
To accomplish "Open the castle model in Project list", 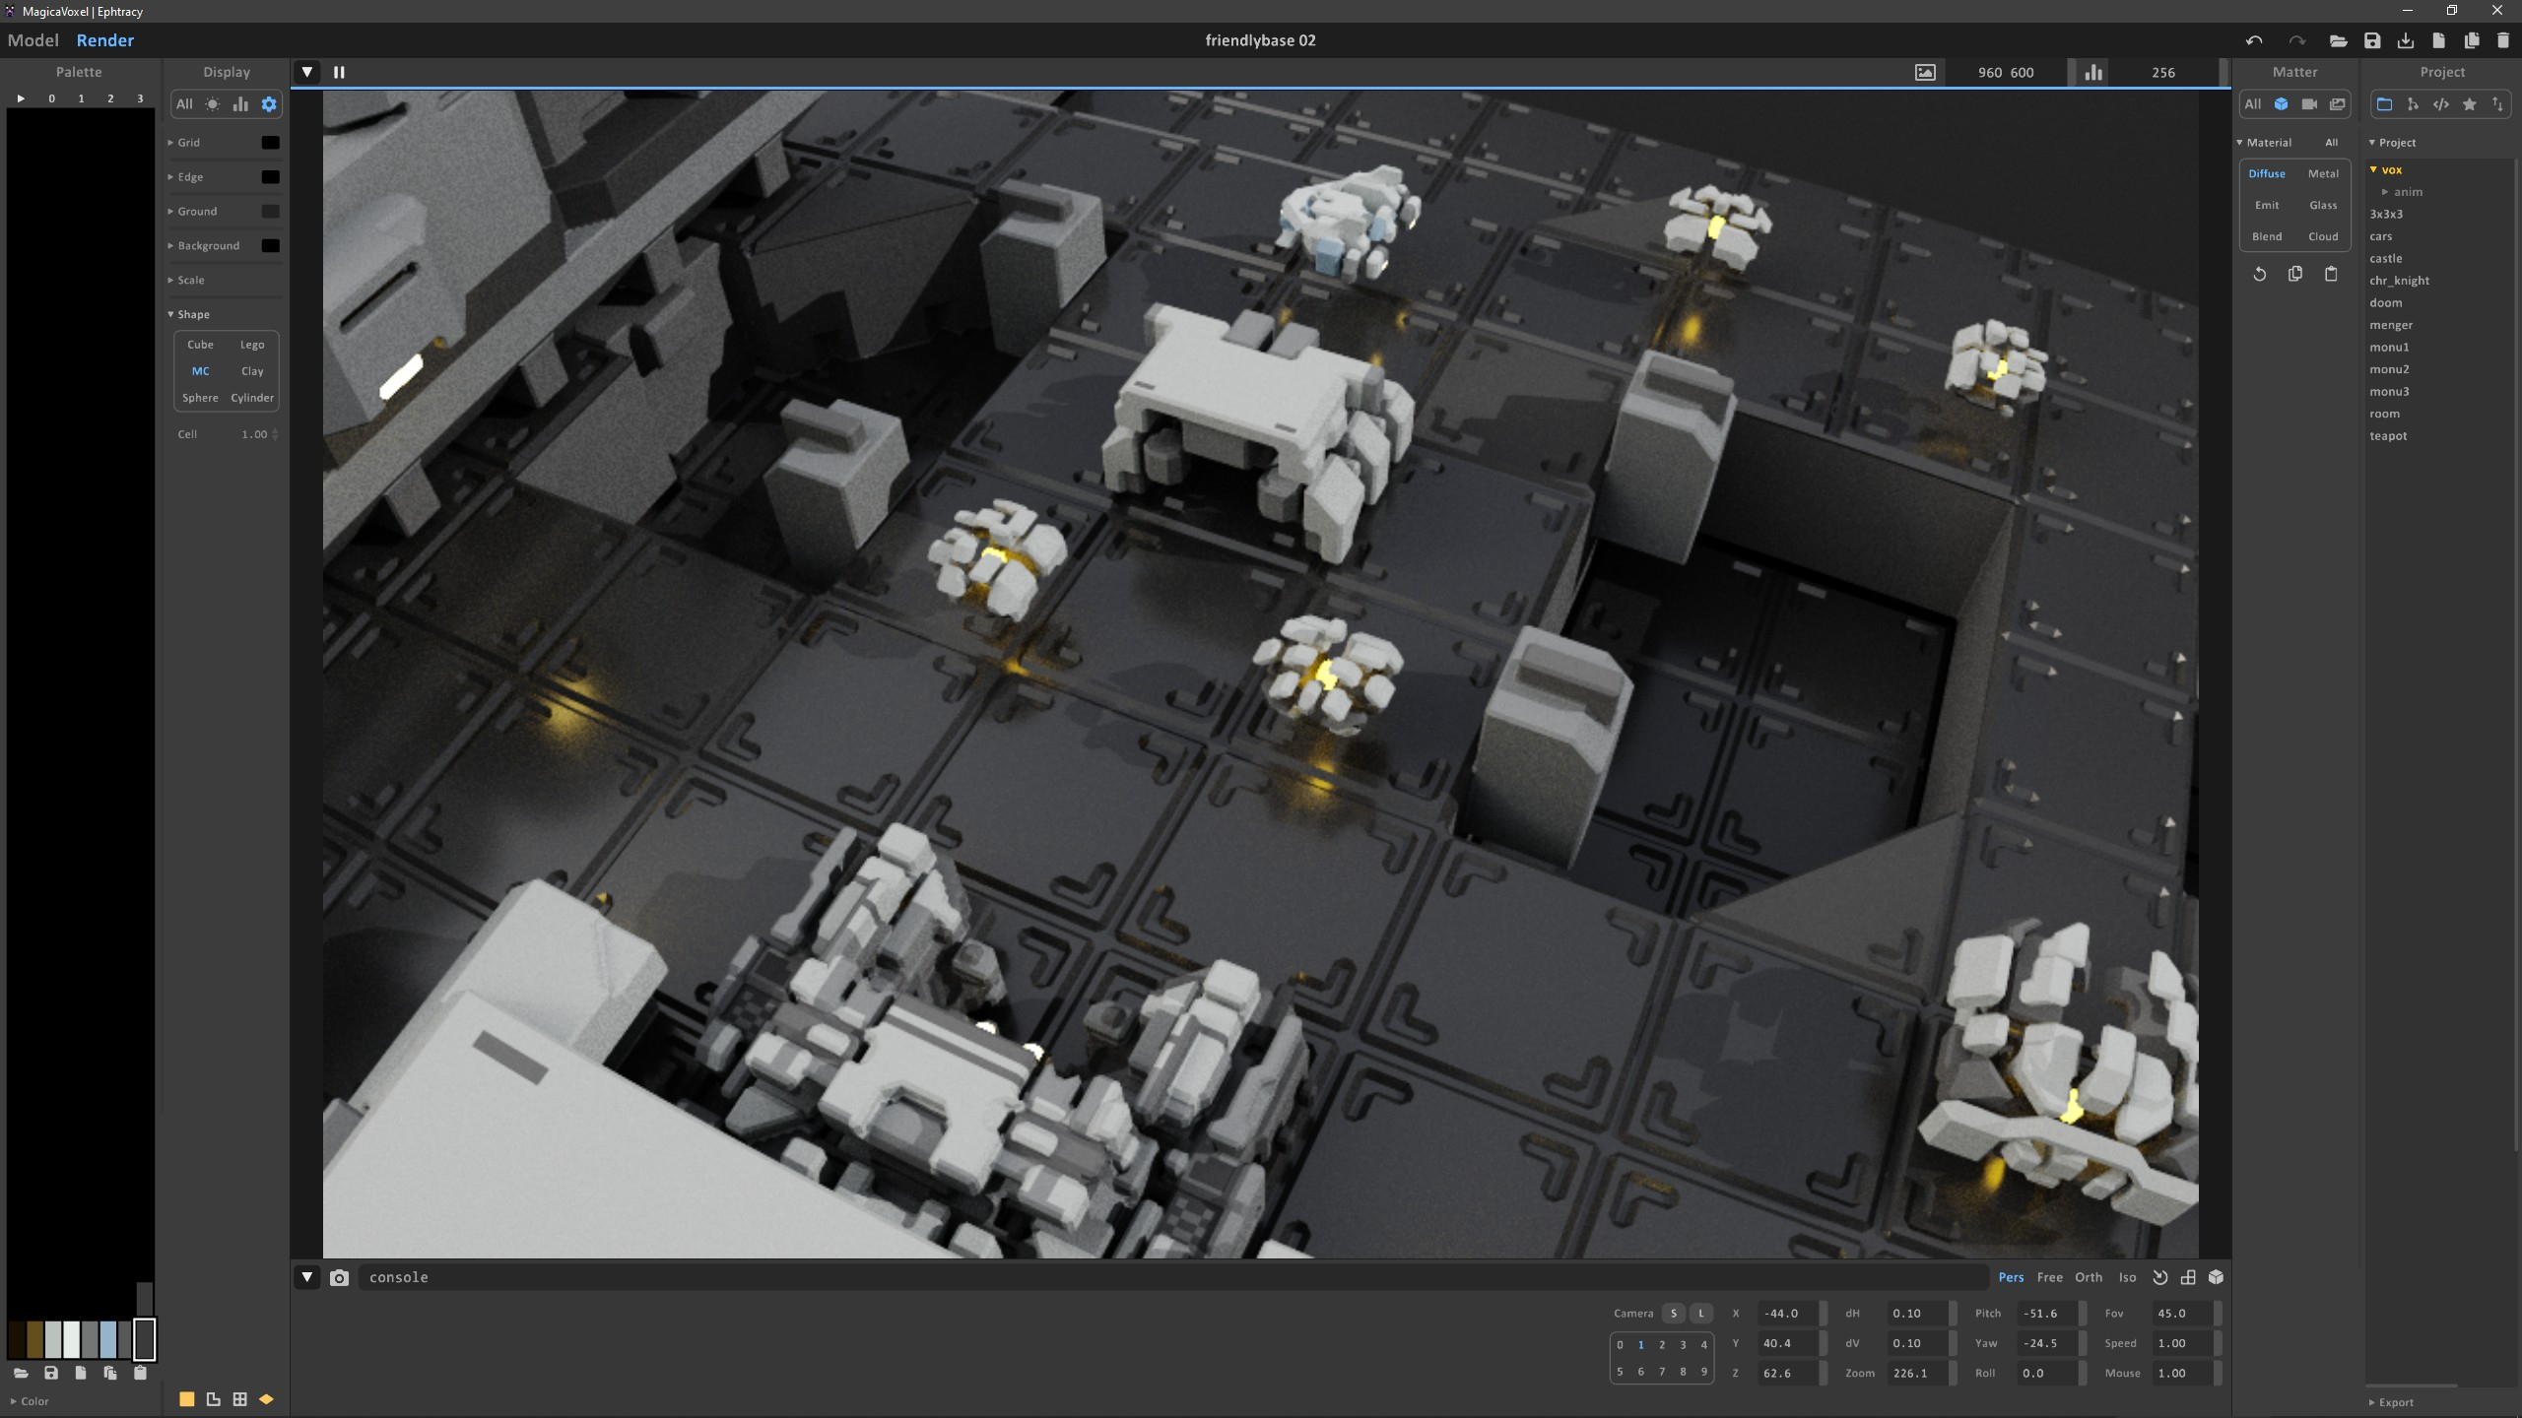I will [2386, 259].
